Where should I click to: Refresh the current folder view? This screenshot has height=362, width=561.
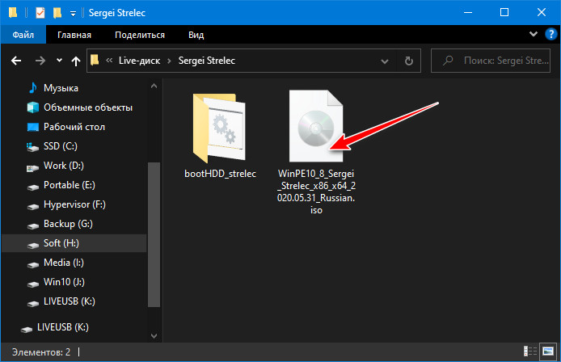[x=408, y=61]
